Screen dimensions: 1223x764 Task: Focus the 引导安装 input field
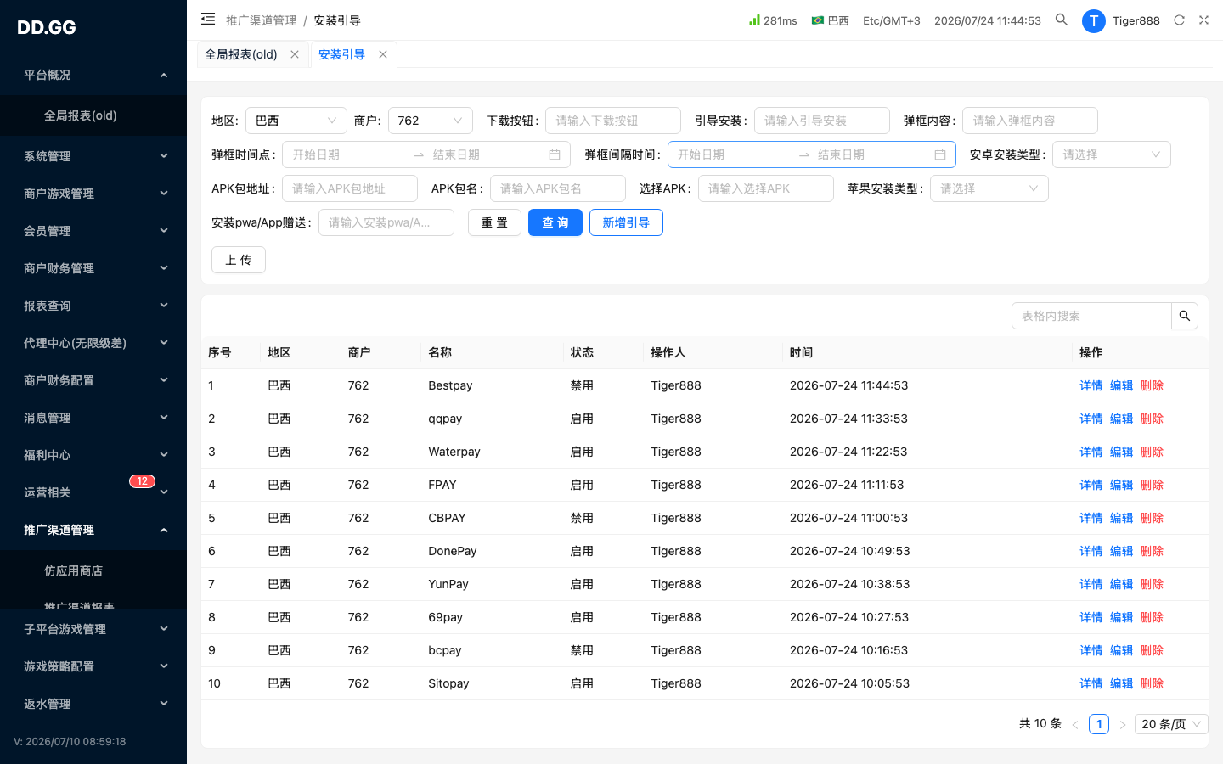tap(822, 121)
